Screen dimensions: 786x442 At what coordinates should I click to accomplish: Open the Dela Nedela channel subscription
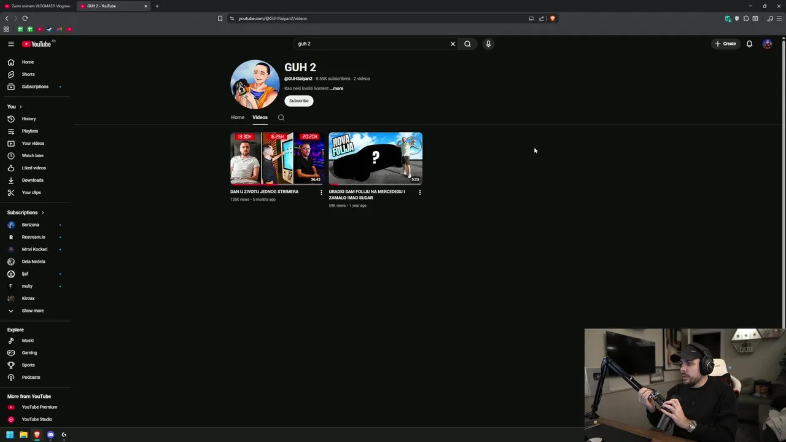(x=35, y=262)
